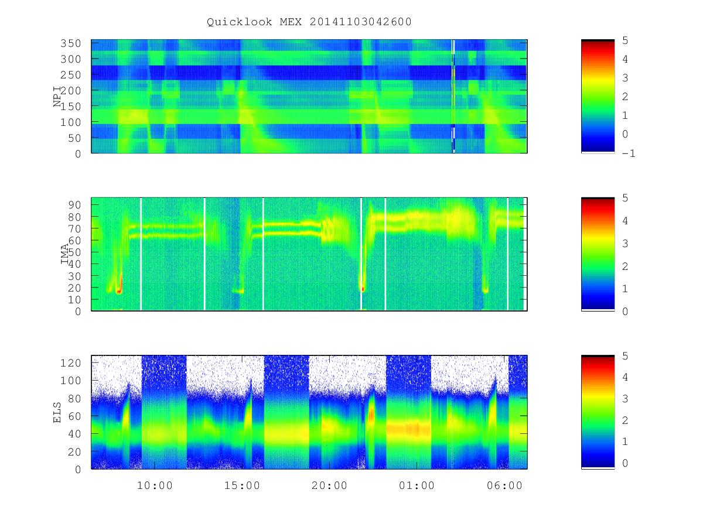
Task: Click the ELS spectrogram panel
Action: coord(309,412)
